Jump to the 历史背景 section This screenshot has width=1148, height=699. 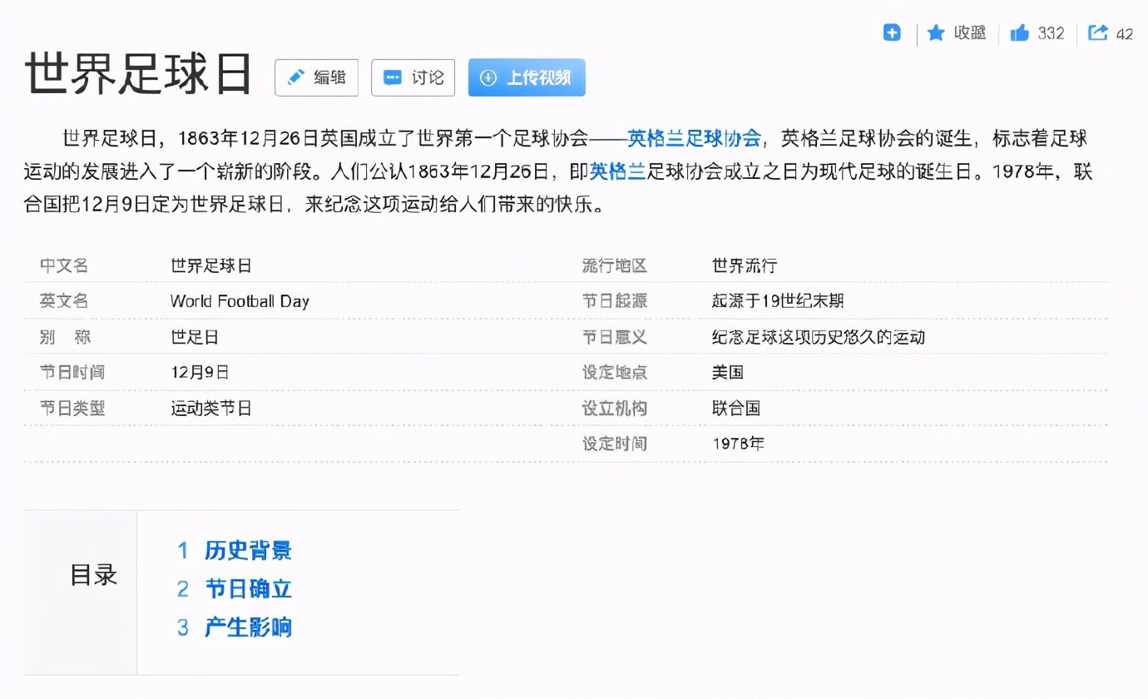tap(249, 551)
